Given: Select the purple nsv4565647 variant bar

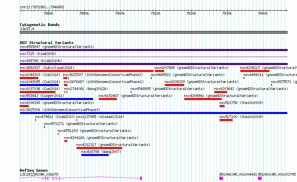Looking at the screenshot, I should (x=154, y=50).
